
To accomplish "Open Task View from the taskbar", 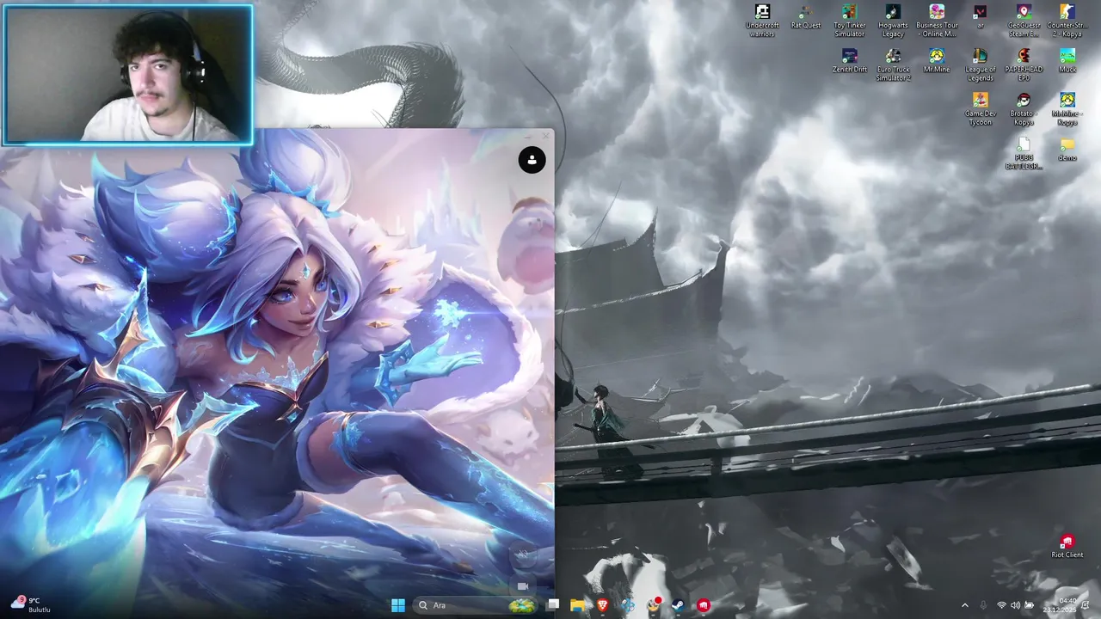I will (x=553, y=605).
